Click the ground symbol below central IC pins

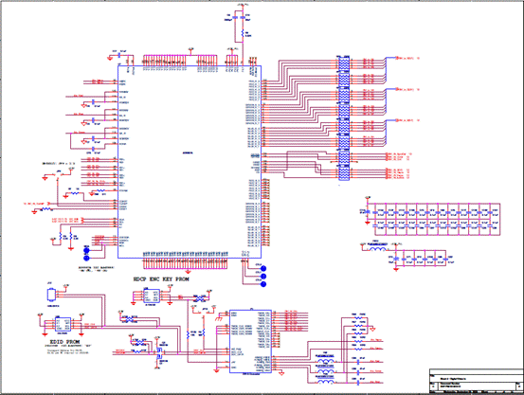click(x=189, y=271)
